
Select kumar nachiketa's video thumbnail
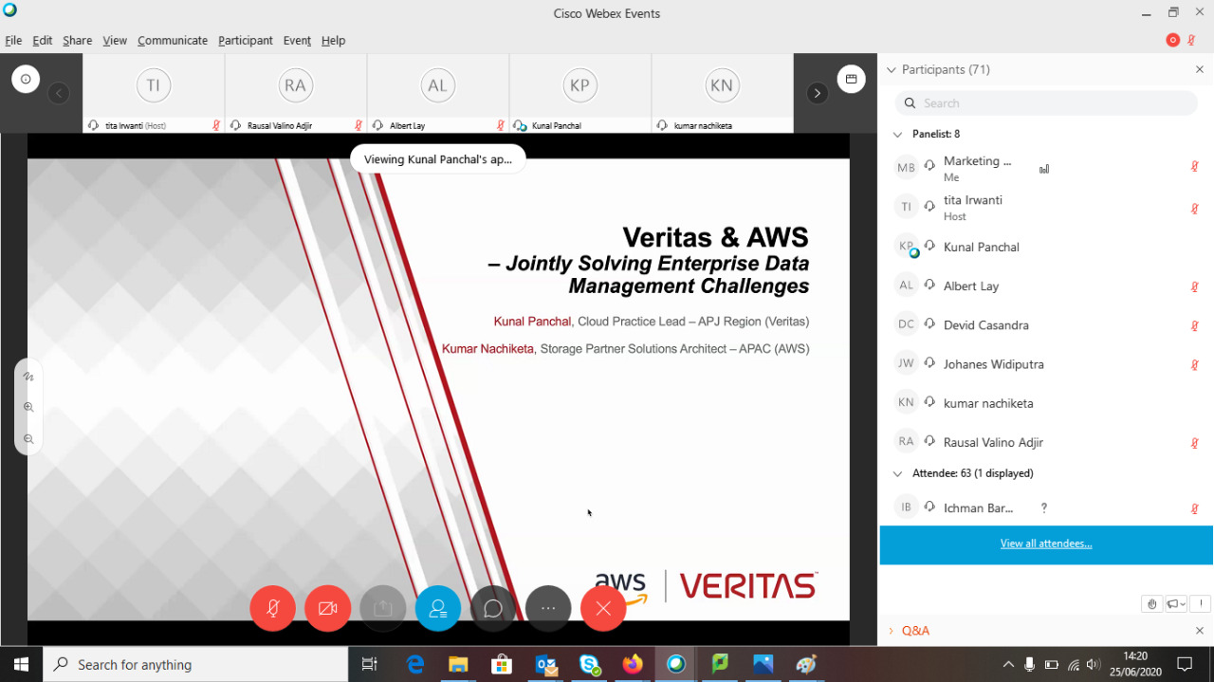tap(722, 93)
